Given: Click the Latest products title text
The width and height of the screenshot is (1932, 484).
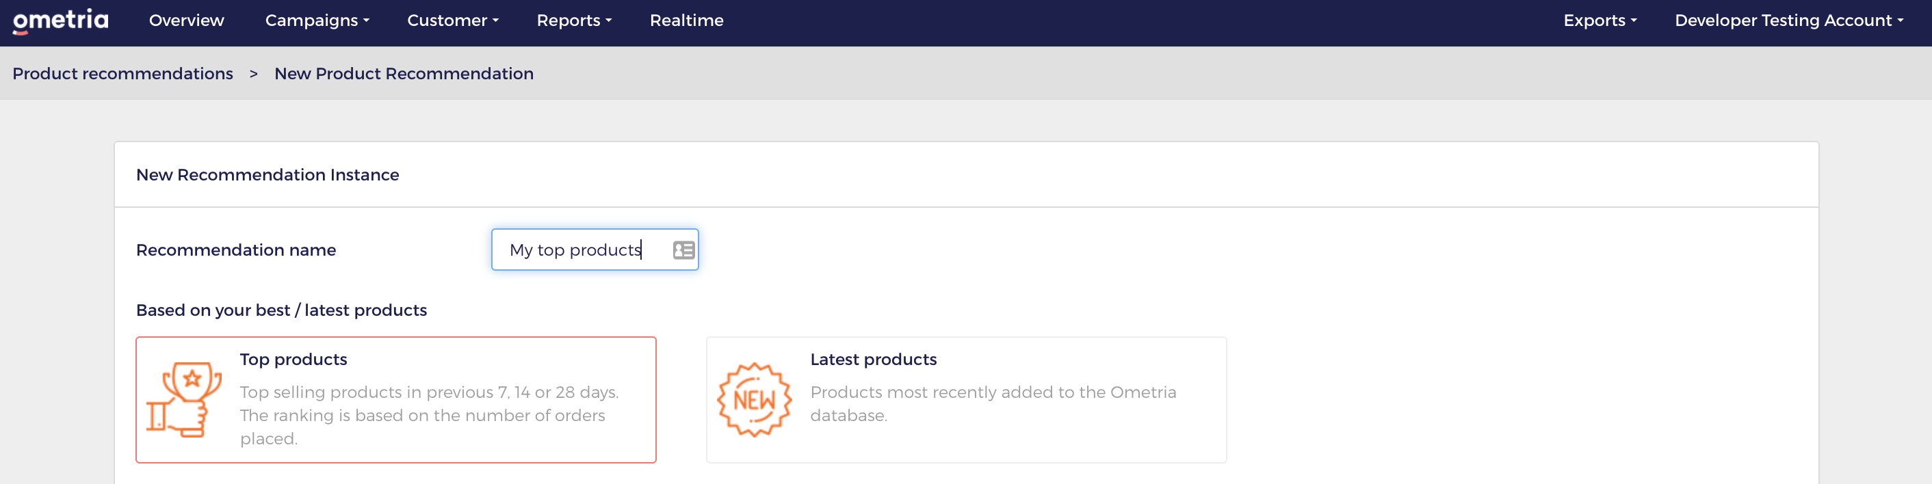Looking at the screenshot, I should [873, 359].
